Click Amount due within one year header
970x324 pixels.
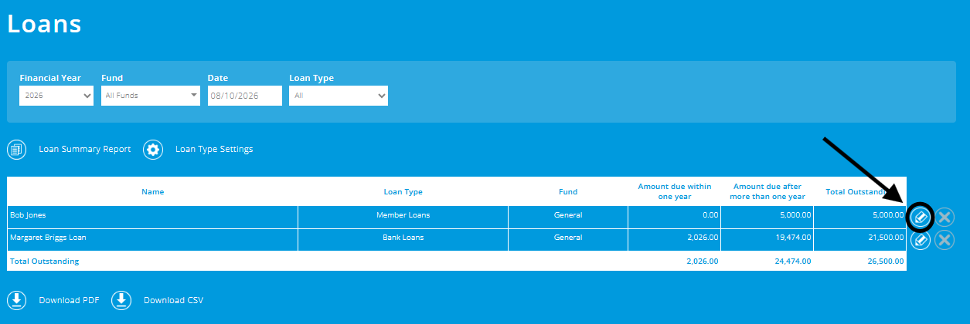coord(674,191)
